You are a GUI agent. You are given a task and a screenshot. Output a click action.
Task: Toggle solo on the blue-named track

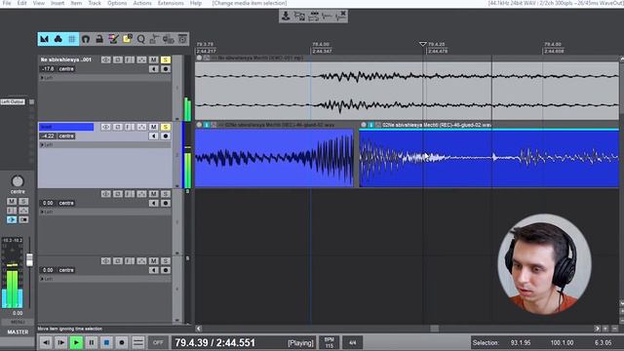point(166,127)
